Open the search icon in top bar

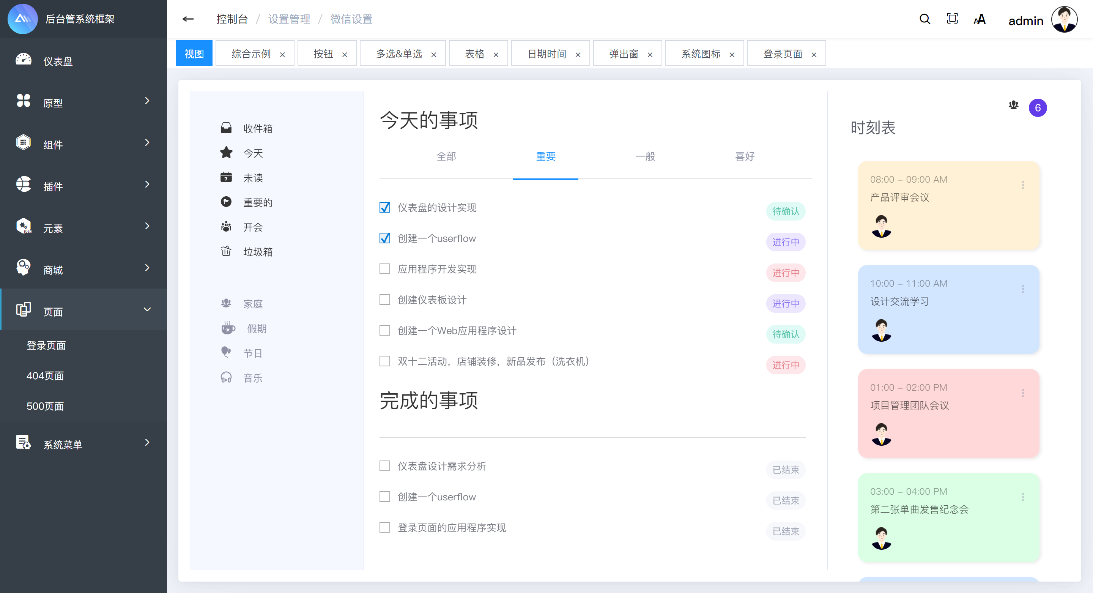click(925, 19)
